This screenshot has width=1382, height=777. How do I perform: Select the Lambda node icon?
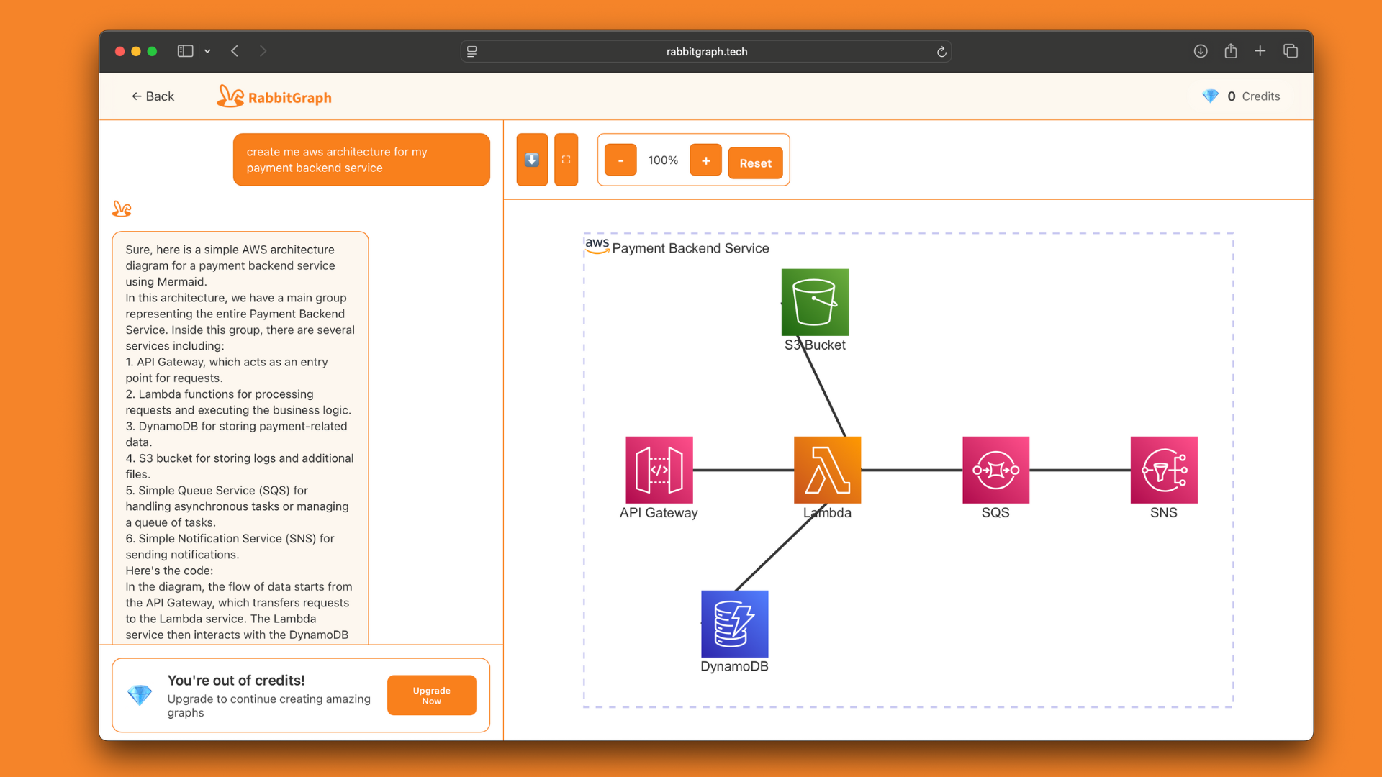tap(827, 470)
